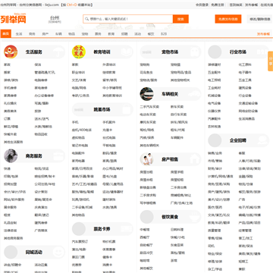273x273 pixels.
Task: Click the round placeholder beside 企业招聘
Action: (215, 140)
